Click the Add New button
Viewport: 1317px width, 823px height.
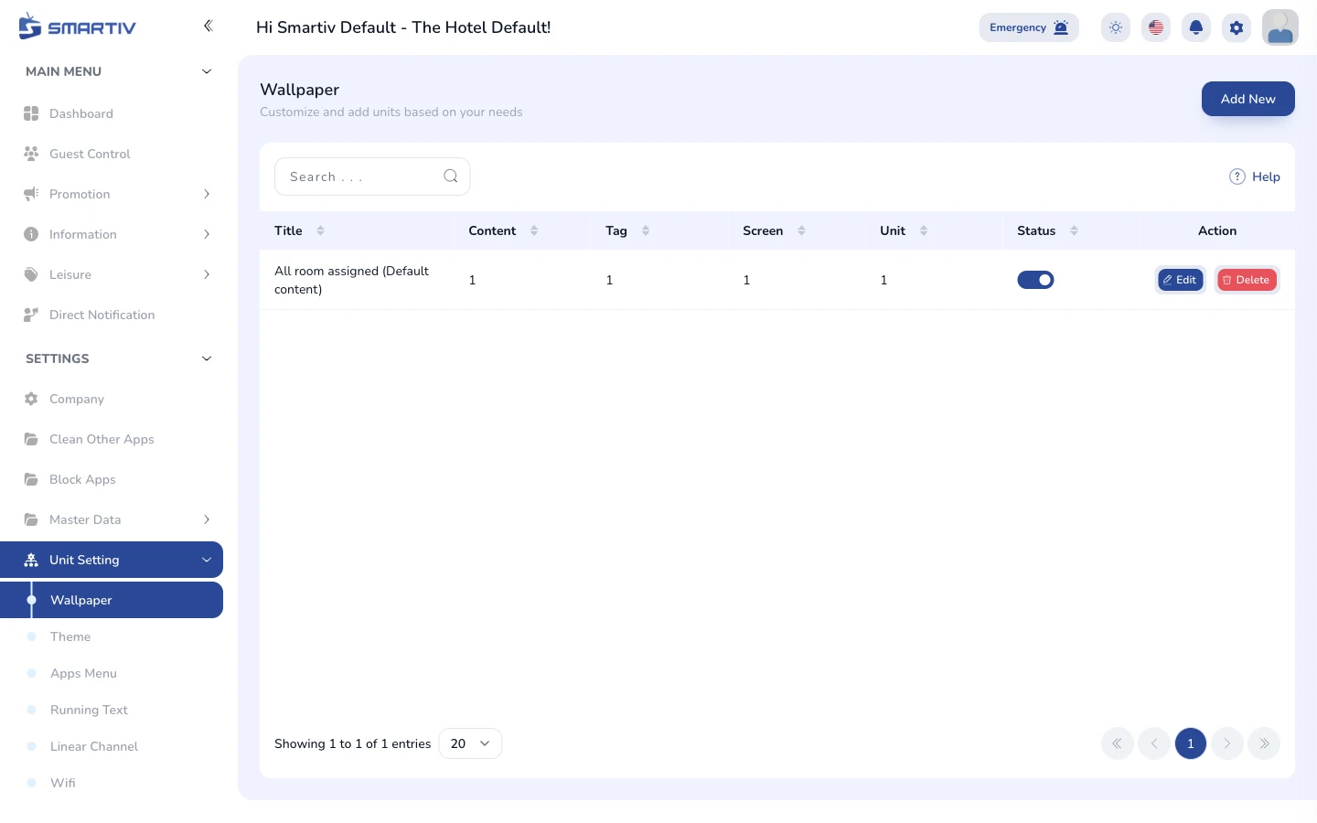pos(1247,99)
